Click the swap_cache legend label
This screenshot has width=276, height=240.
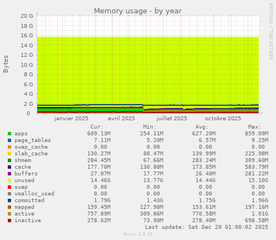tap(31, 147)
